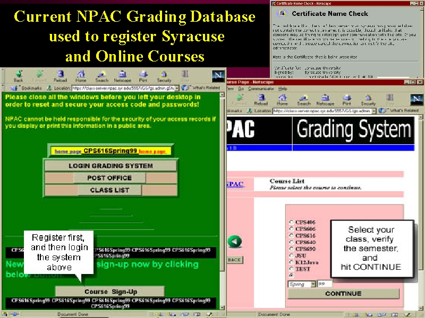Click What's Related in the green window
Viewport: 425px width, 318px height.
201,87
